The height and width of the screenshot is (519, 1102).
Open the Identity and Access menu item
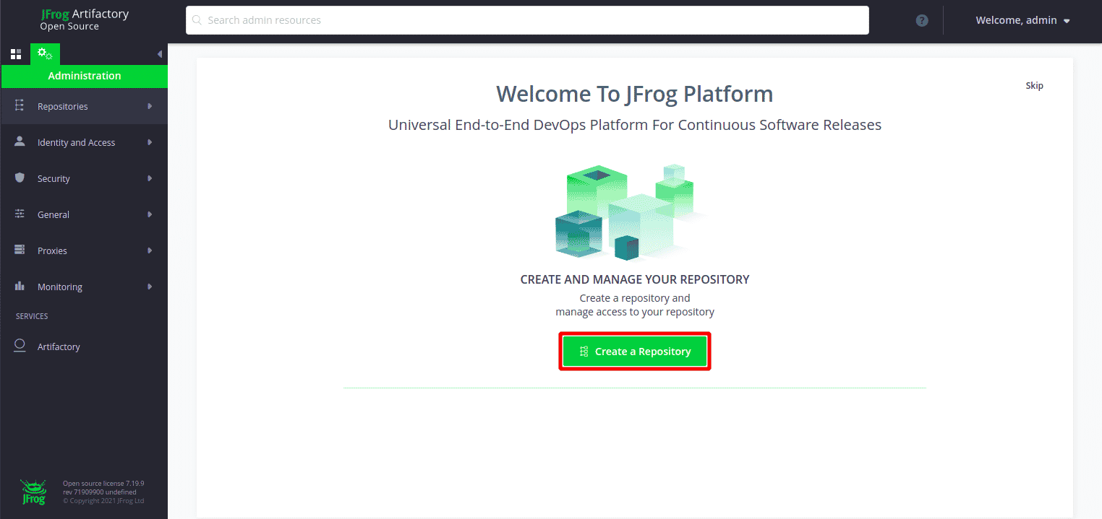click(x=84, y=142)
